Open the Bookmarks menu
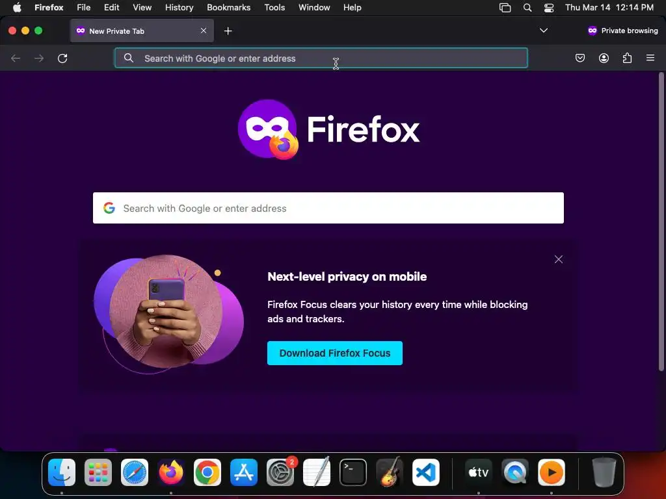This screenshot has height=499, width=666. tap(228, 8)
